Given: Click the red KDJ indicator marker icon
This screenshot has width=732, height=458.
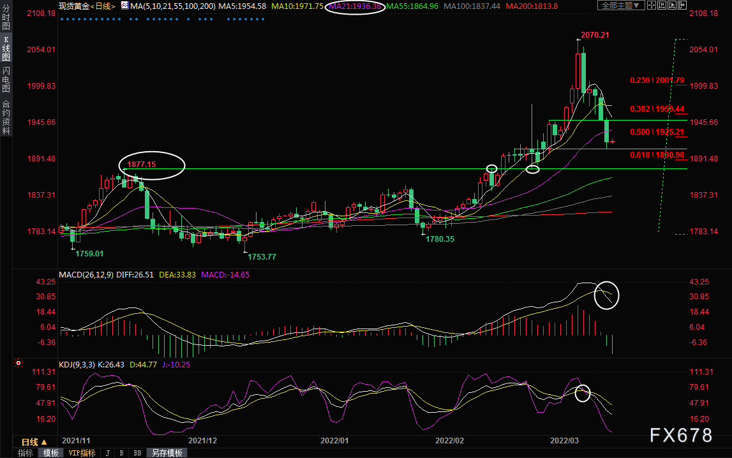Looking at the screenshot, I should click(19, 363).
